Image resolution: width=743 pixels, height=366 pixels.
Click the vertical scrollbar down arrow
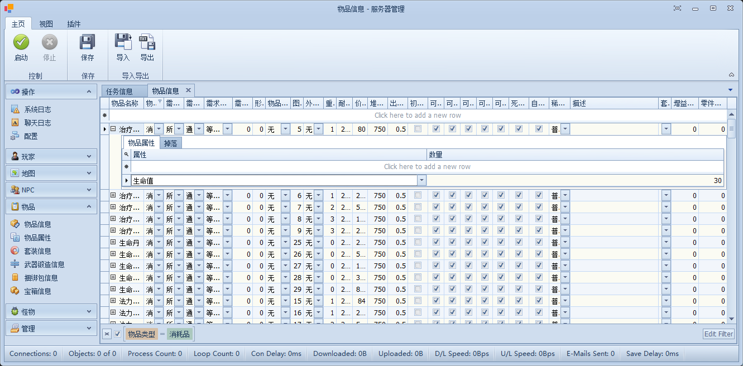pyautogui.click(x=731, y=319)
